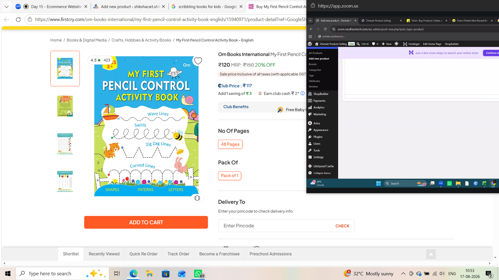Open Task View from the main taskbar

point(117,273)
